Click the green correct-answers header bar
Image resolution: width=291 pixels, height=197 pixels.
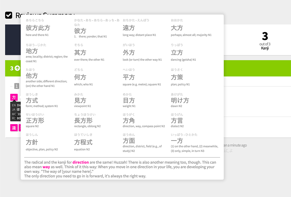tap(256, 68)
